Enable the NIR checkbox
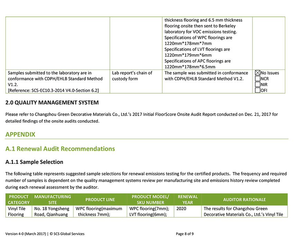The height and width of the screenshot is (237, 294). tap(257, 85)
